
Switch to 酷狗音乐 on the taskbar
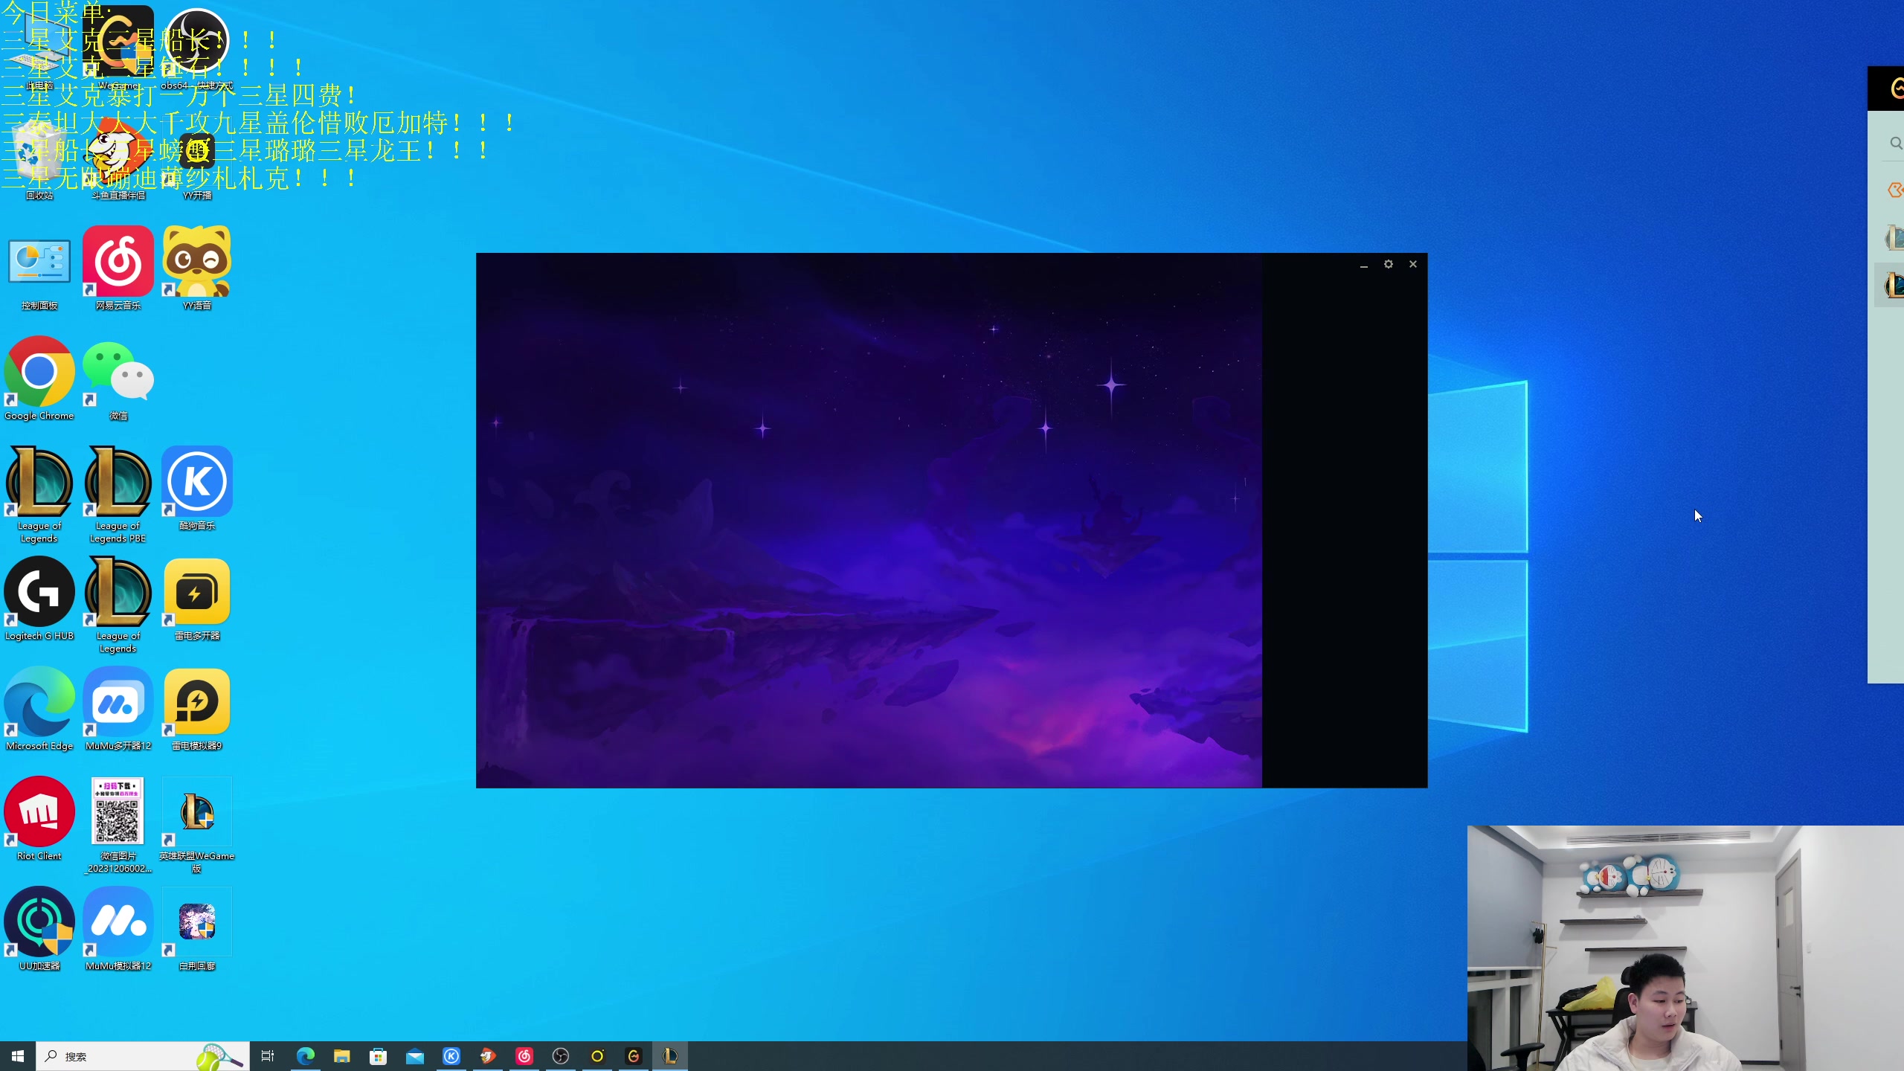pos(451,1056)
